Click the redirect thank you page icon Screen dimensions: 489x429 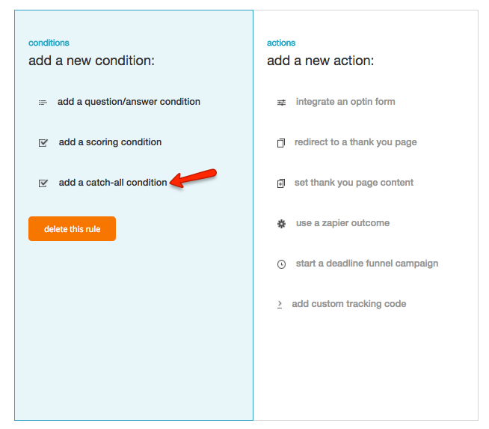coord(281,143)
